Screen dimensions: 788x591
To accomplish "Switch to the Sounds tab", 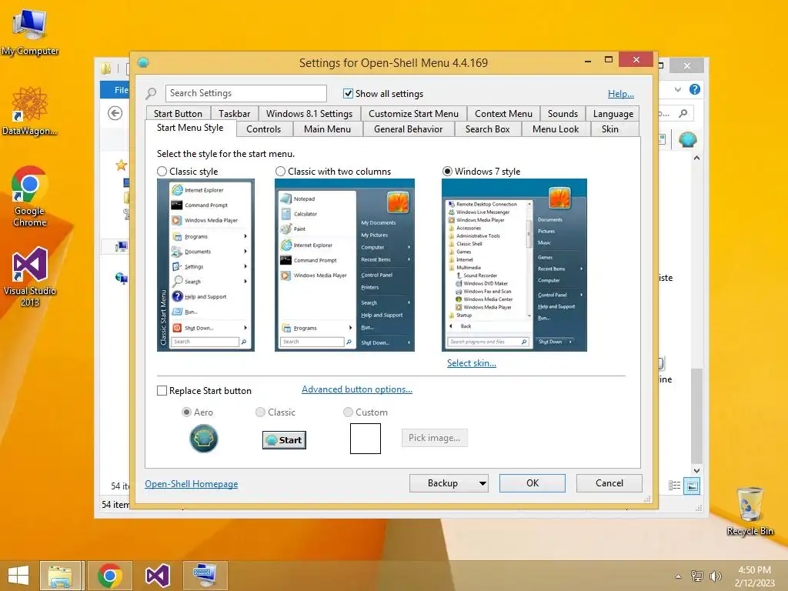I will (x=563, y=114).
